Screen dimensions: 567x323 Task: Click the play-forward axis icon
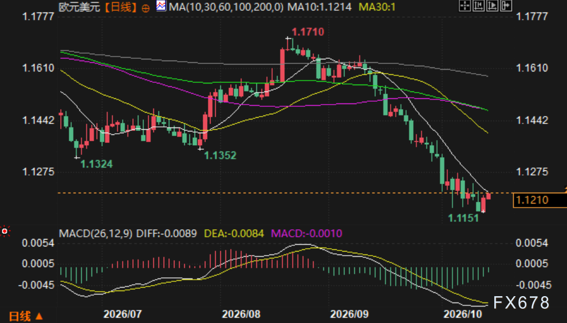click(492, 6)
